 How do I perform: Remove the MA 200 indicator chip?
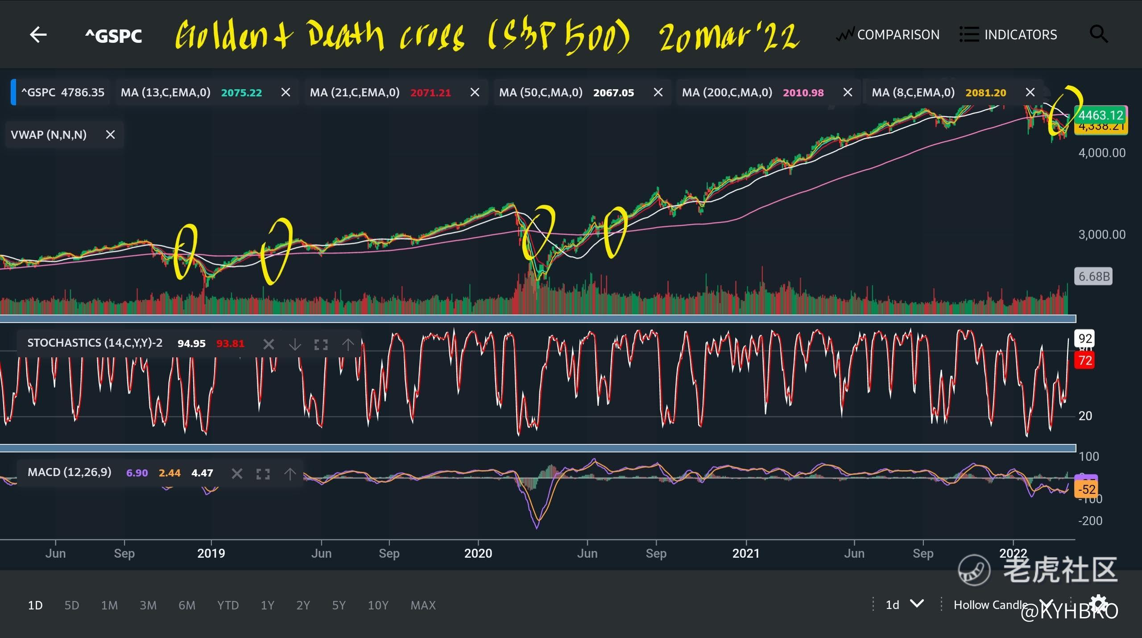click(x=848, y=92)
